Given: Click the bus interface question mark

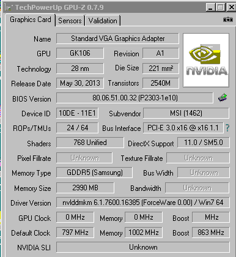Looking at the screenshot, I should [227, 128].
